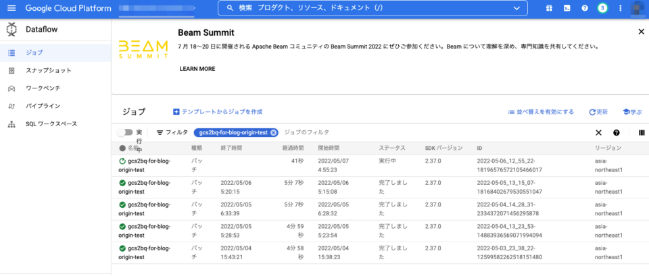Viewport: 649px width, 276px height.
Task: Remove the gcs2bq-for-blog-origin-test filter chip
Action: point(272,133)
